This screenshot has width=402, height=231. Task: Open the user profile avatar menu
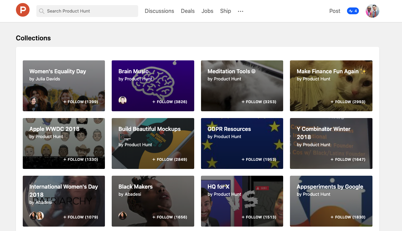click(x=372, y=11)
